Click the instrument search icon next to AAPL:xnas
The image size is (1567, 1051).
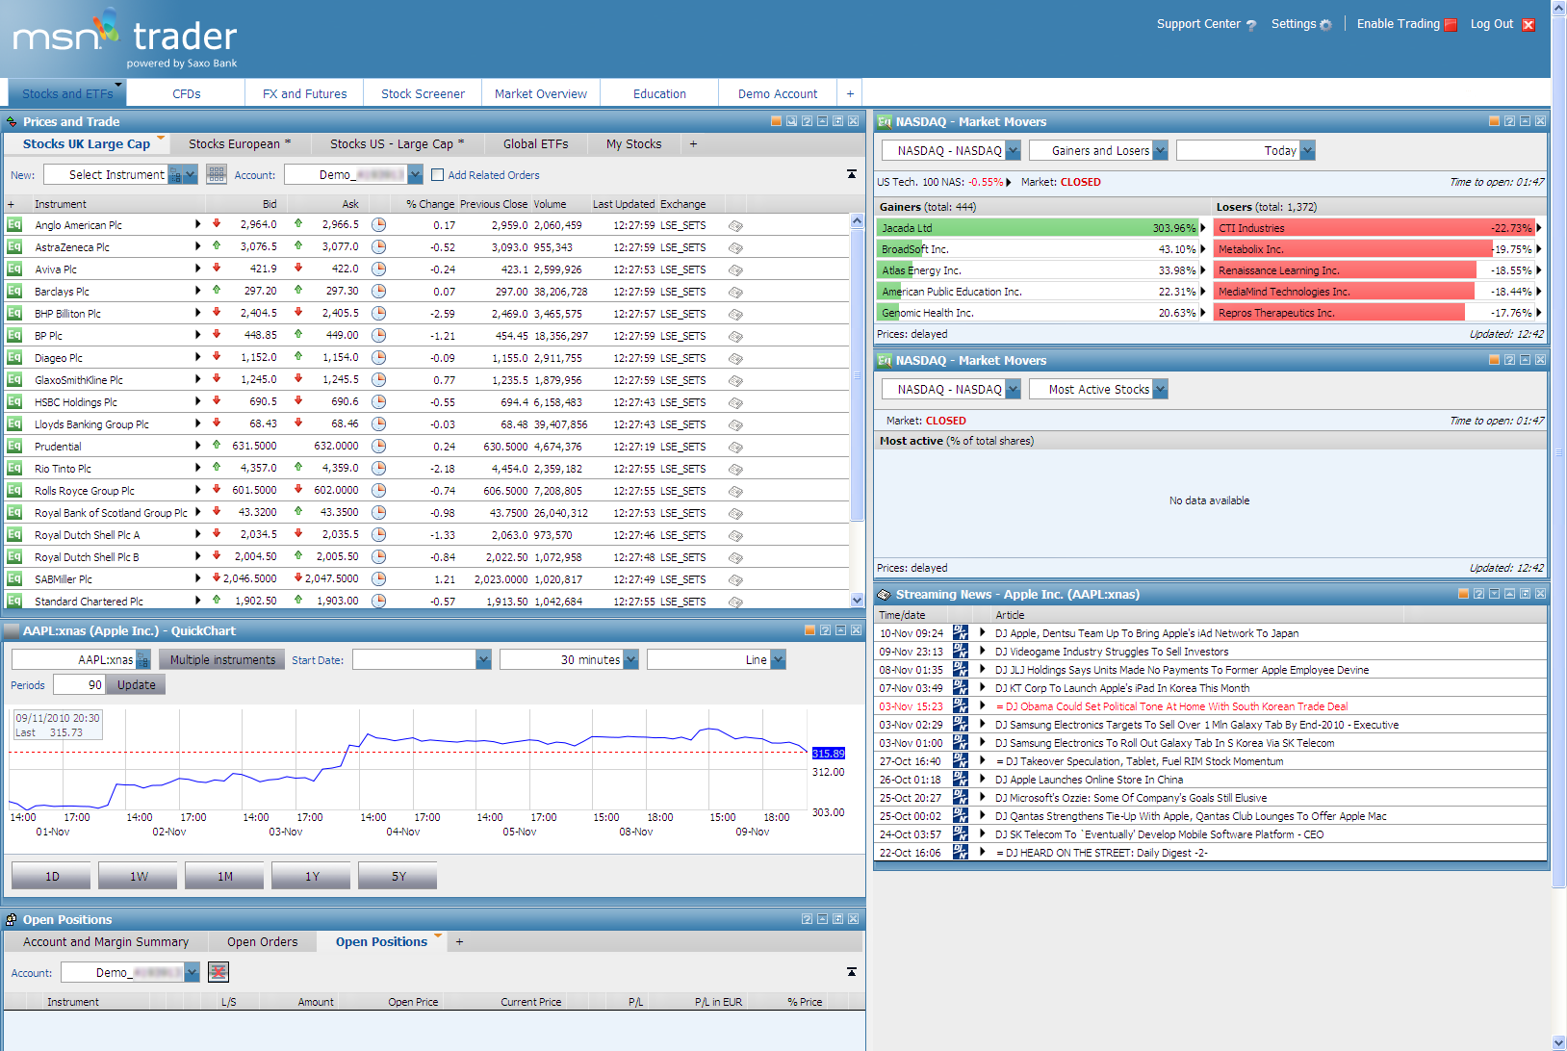pos(143,659)
